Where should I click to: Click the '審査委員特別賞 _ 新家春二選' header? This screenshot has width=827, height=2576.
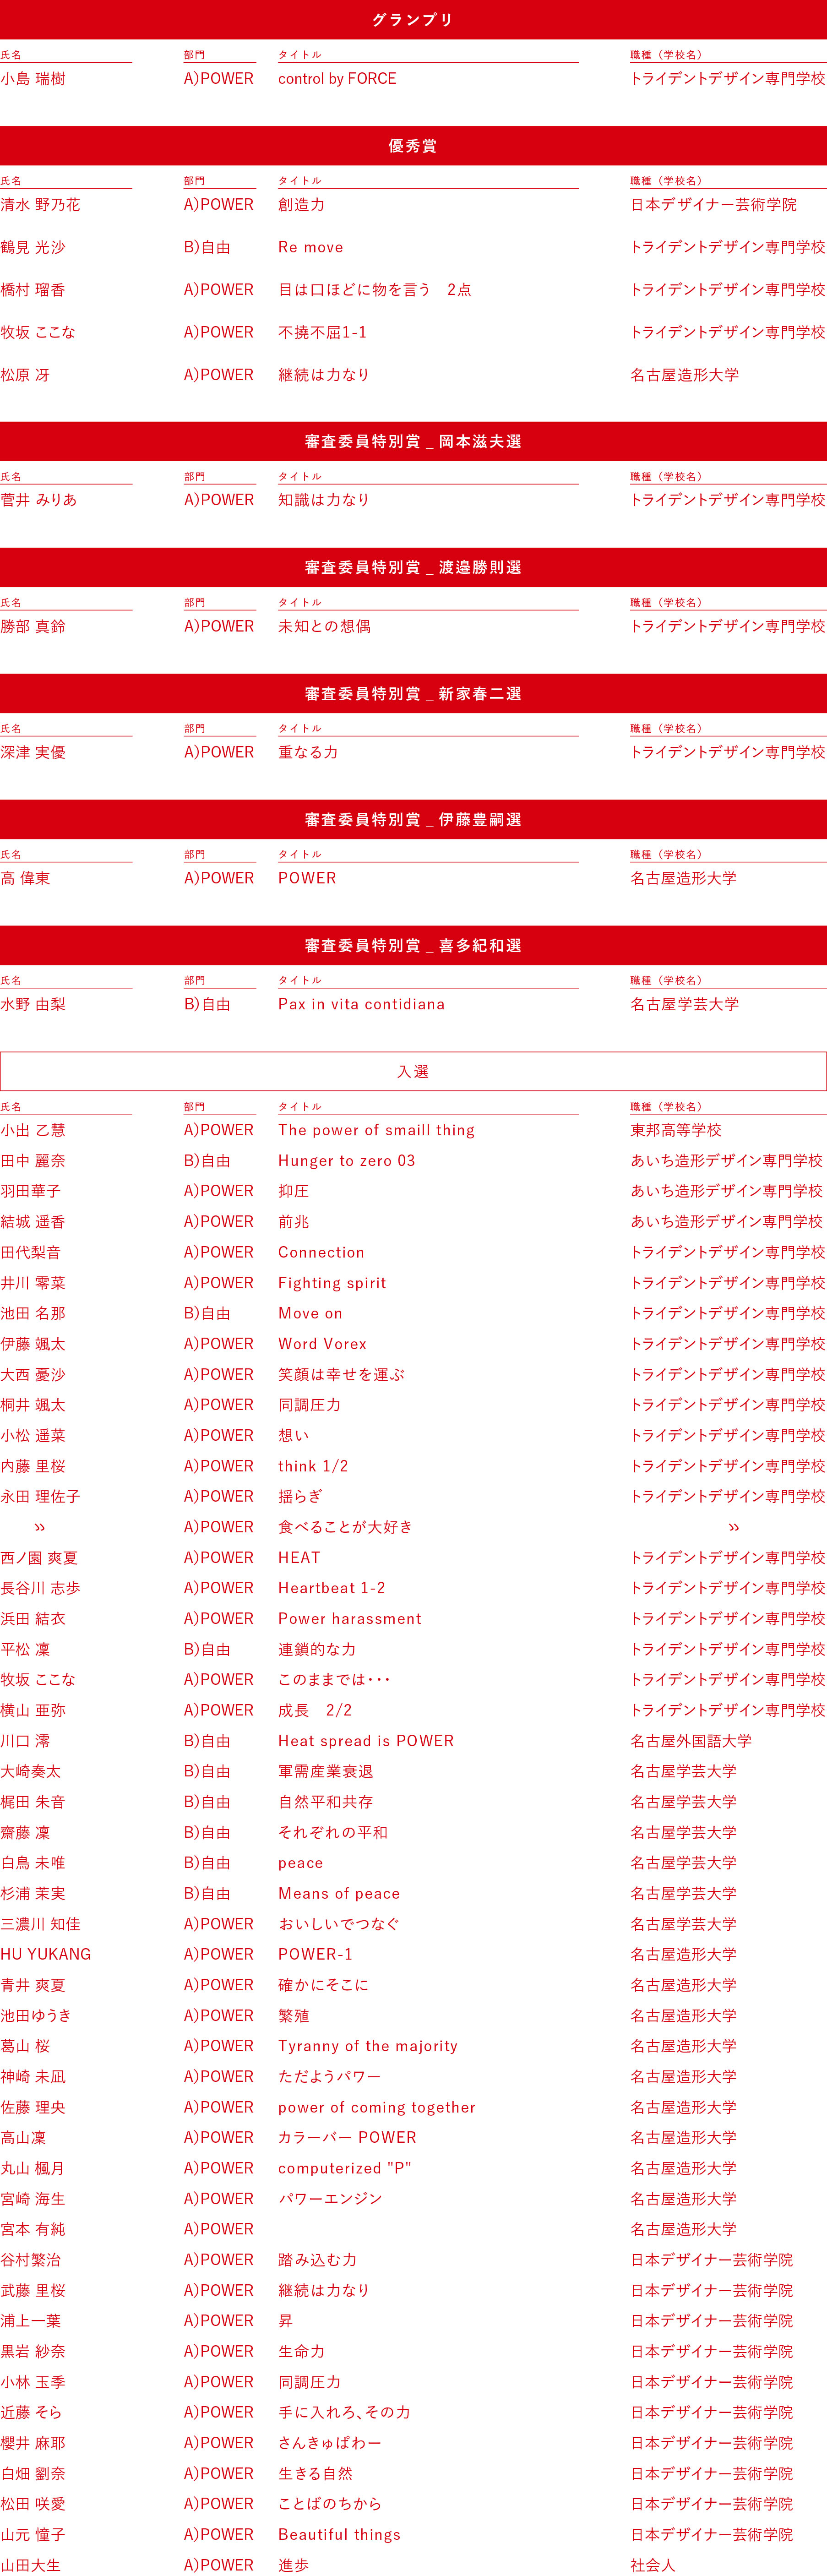(x=413, y=694)
